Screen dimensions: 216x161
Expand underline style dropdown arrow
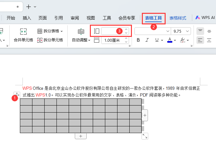pyautogui.click(x=162, y=40)
